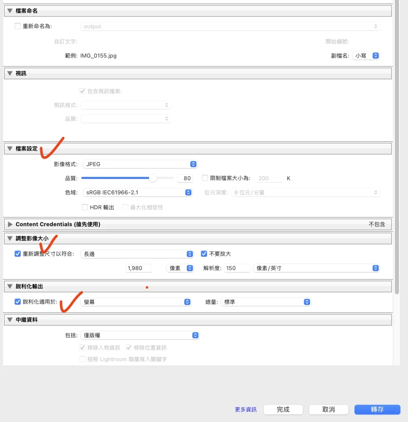Collapse the 中繼資料 section triangle
This screenshot has height=422, width=408.
pos(10,319)
